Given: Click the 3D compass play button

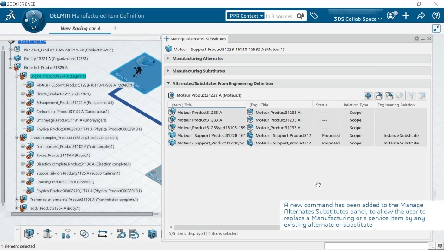Looking at the screenshot, I should 34,20.
